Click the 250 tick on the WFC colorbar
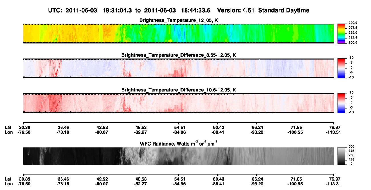The image size is (371, 190). (x=351, y=155)
